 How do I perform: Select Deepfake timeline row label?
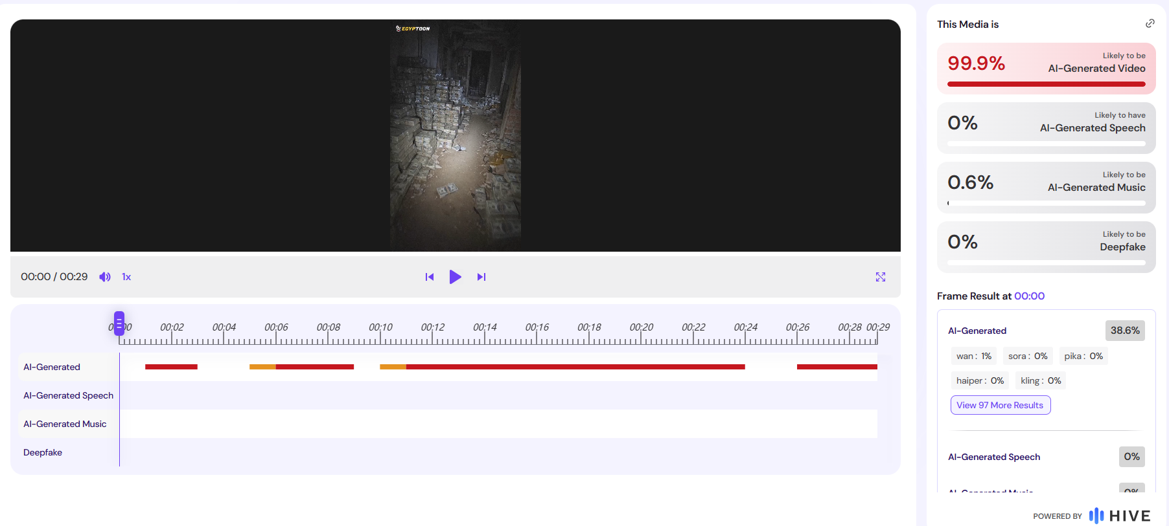pyautogui.click(x=43, y=452)
